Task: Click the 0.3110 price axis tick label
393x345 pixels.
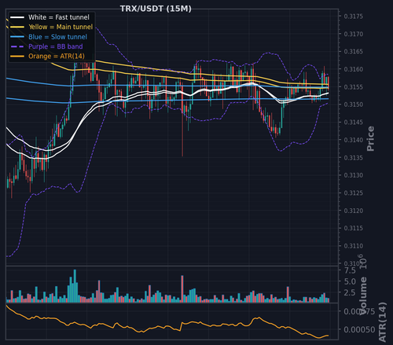Action: coord(354,246)
